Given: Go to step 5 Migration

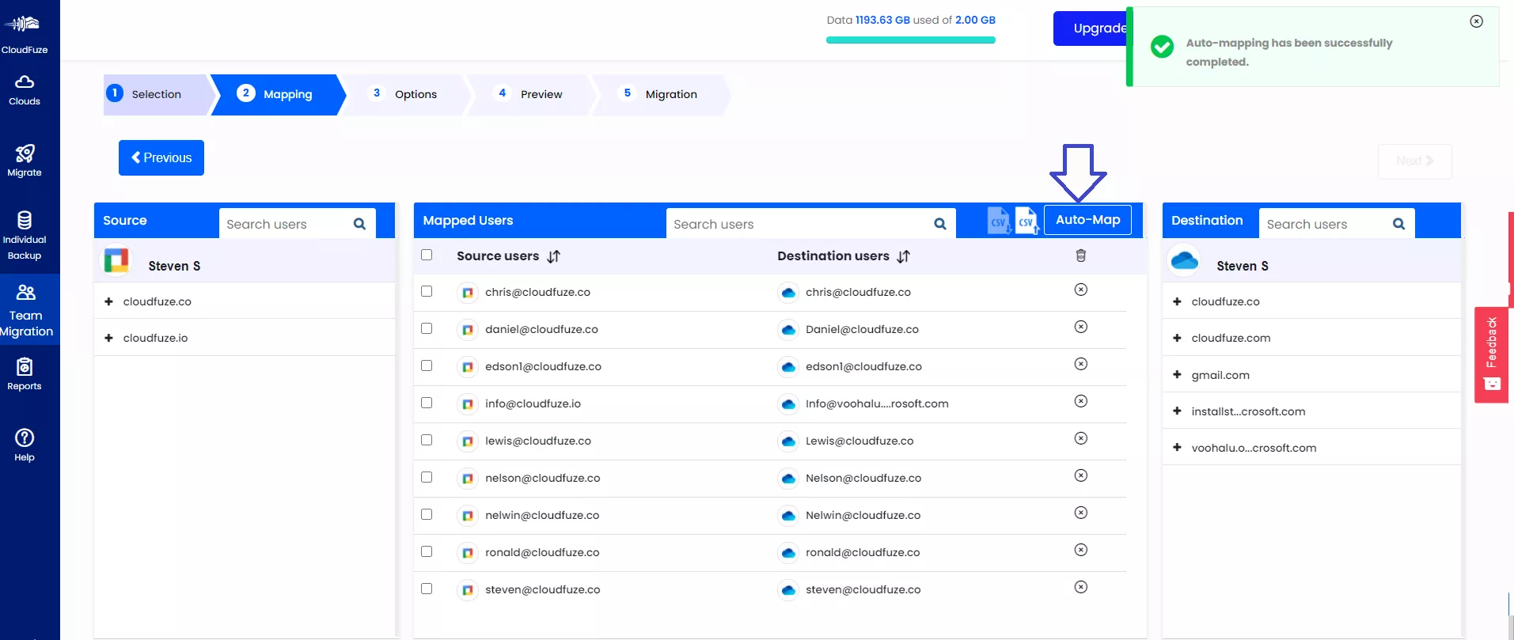Looking at the screenshot, I should pyautogui.click(x=661, y=94).
